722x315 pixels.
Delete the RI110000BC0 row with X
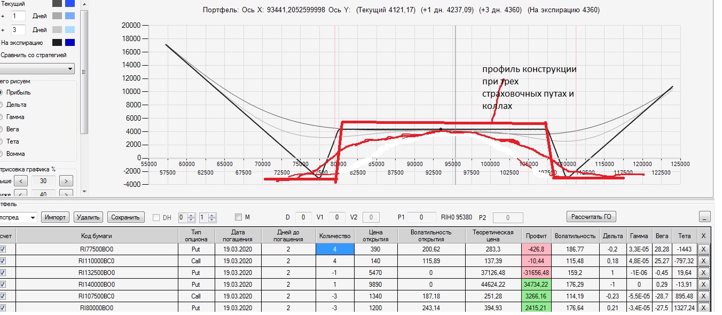[703, 261]
